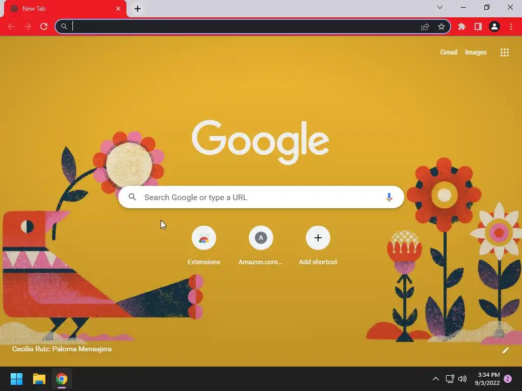This screenshot has height=391, width=522.
Task: Bookmark this tab with the star icon
Action: pyautogui.click(x=441, y=26)
